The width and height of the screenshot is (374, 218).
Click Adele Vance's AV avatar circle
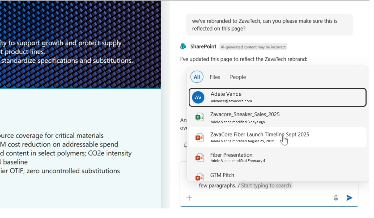(x=198, y=97)
